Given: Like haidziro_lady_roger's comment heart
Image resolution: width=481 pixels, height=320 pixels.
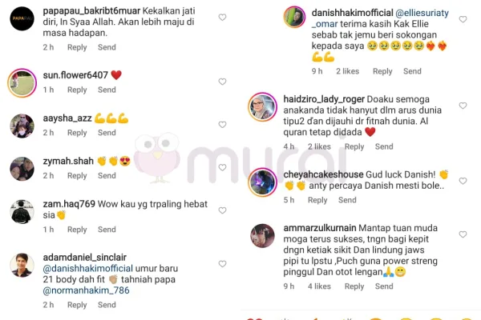Looking at the screenshot, I should click(x=463, y=106).
